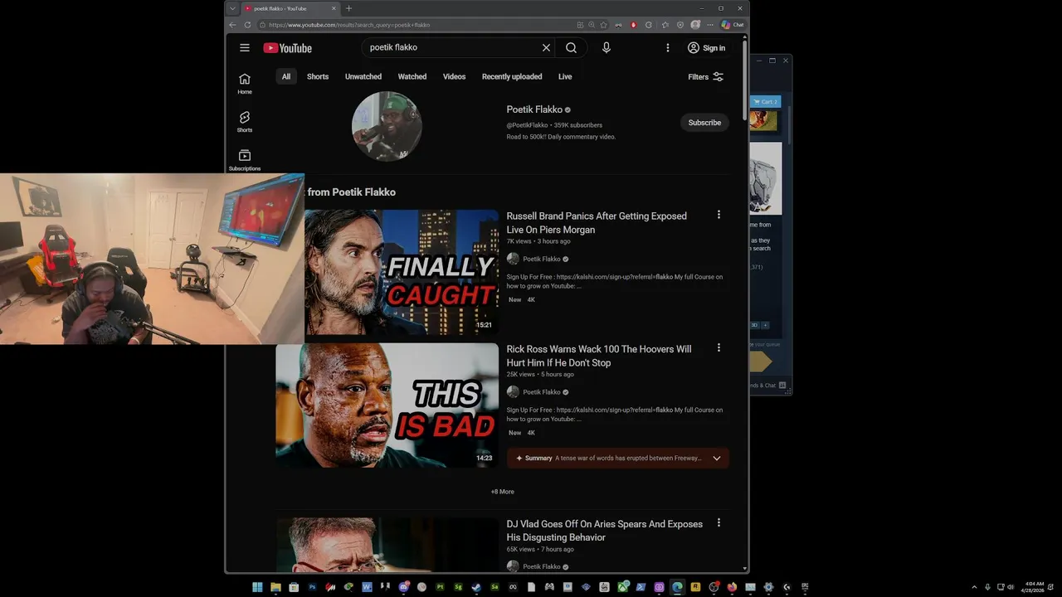Click the Sign in button
The image size is (1062, 597).
tap(706, 48)
